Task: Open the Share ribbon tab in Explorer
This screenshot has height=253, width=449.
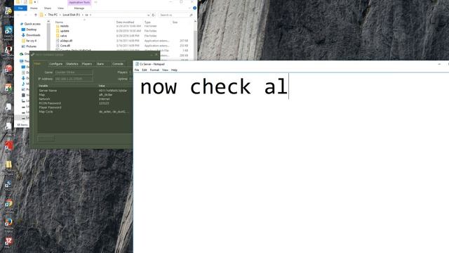Action: (x=48, y=8)
